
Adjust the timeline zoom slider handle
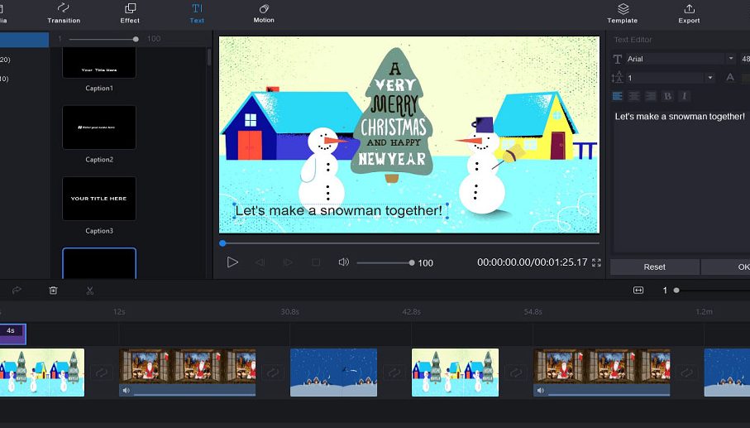(676, 290)
